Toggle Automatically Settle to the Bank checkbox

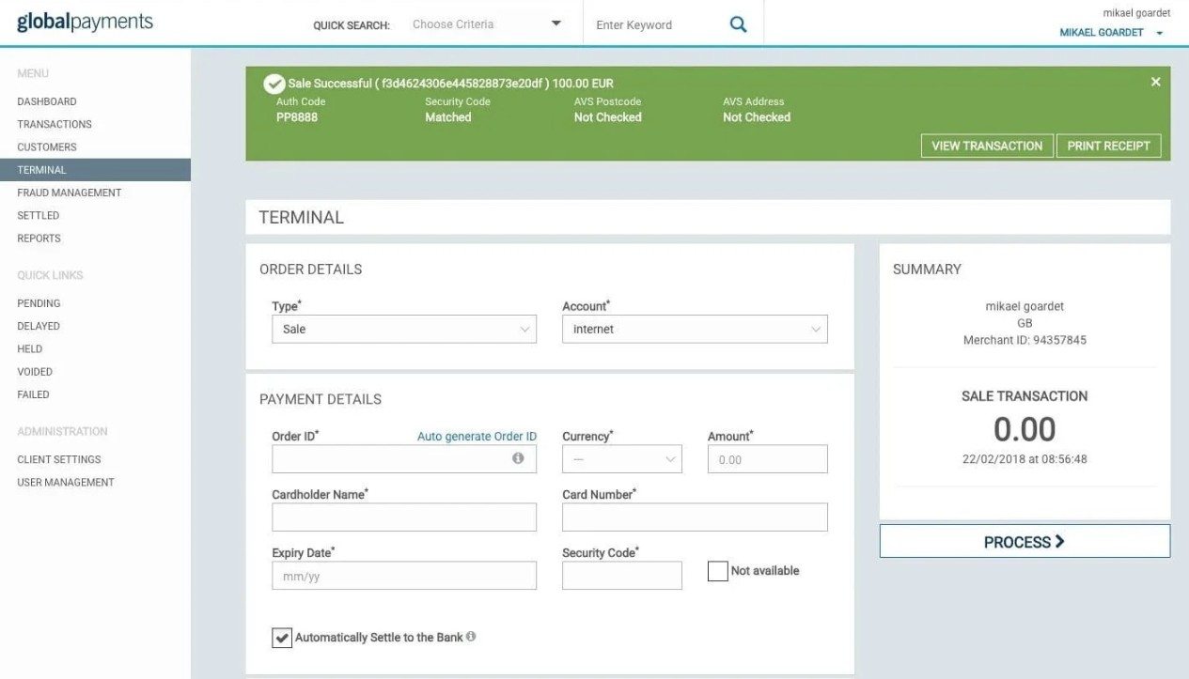(x=282, y=638)
